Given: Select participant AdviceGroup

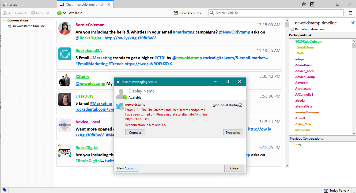Looking at the screenshot, I should pyautogui.click(x=305, y=77).
